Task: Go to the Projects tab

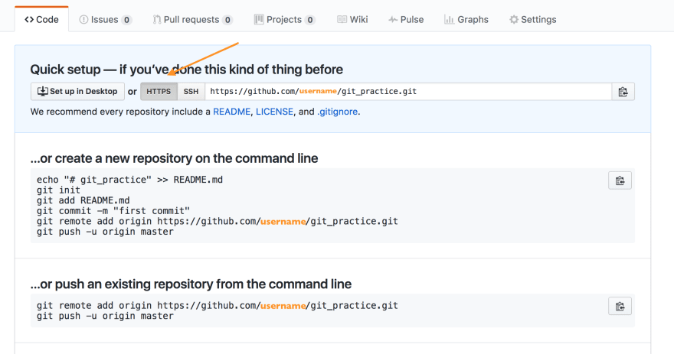Action: (285, 20)
